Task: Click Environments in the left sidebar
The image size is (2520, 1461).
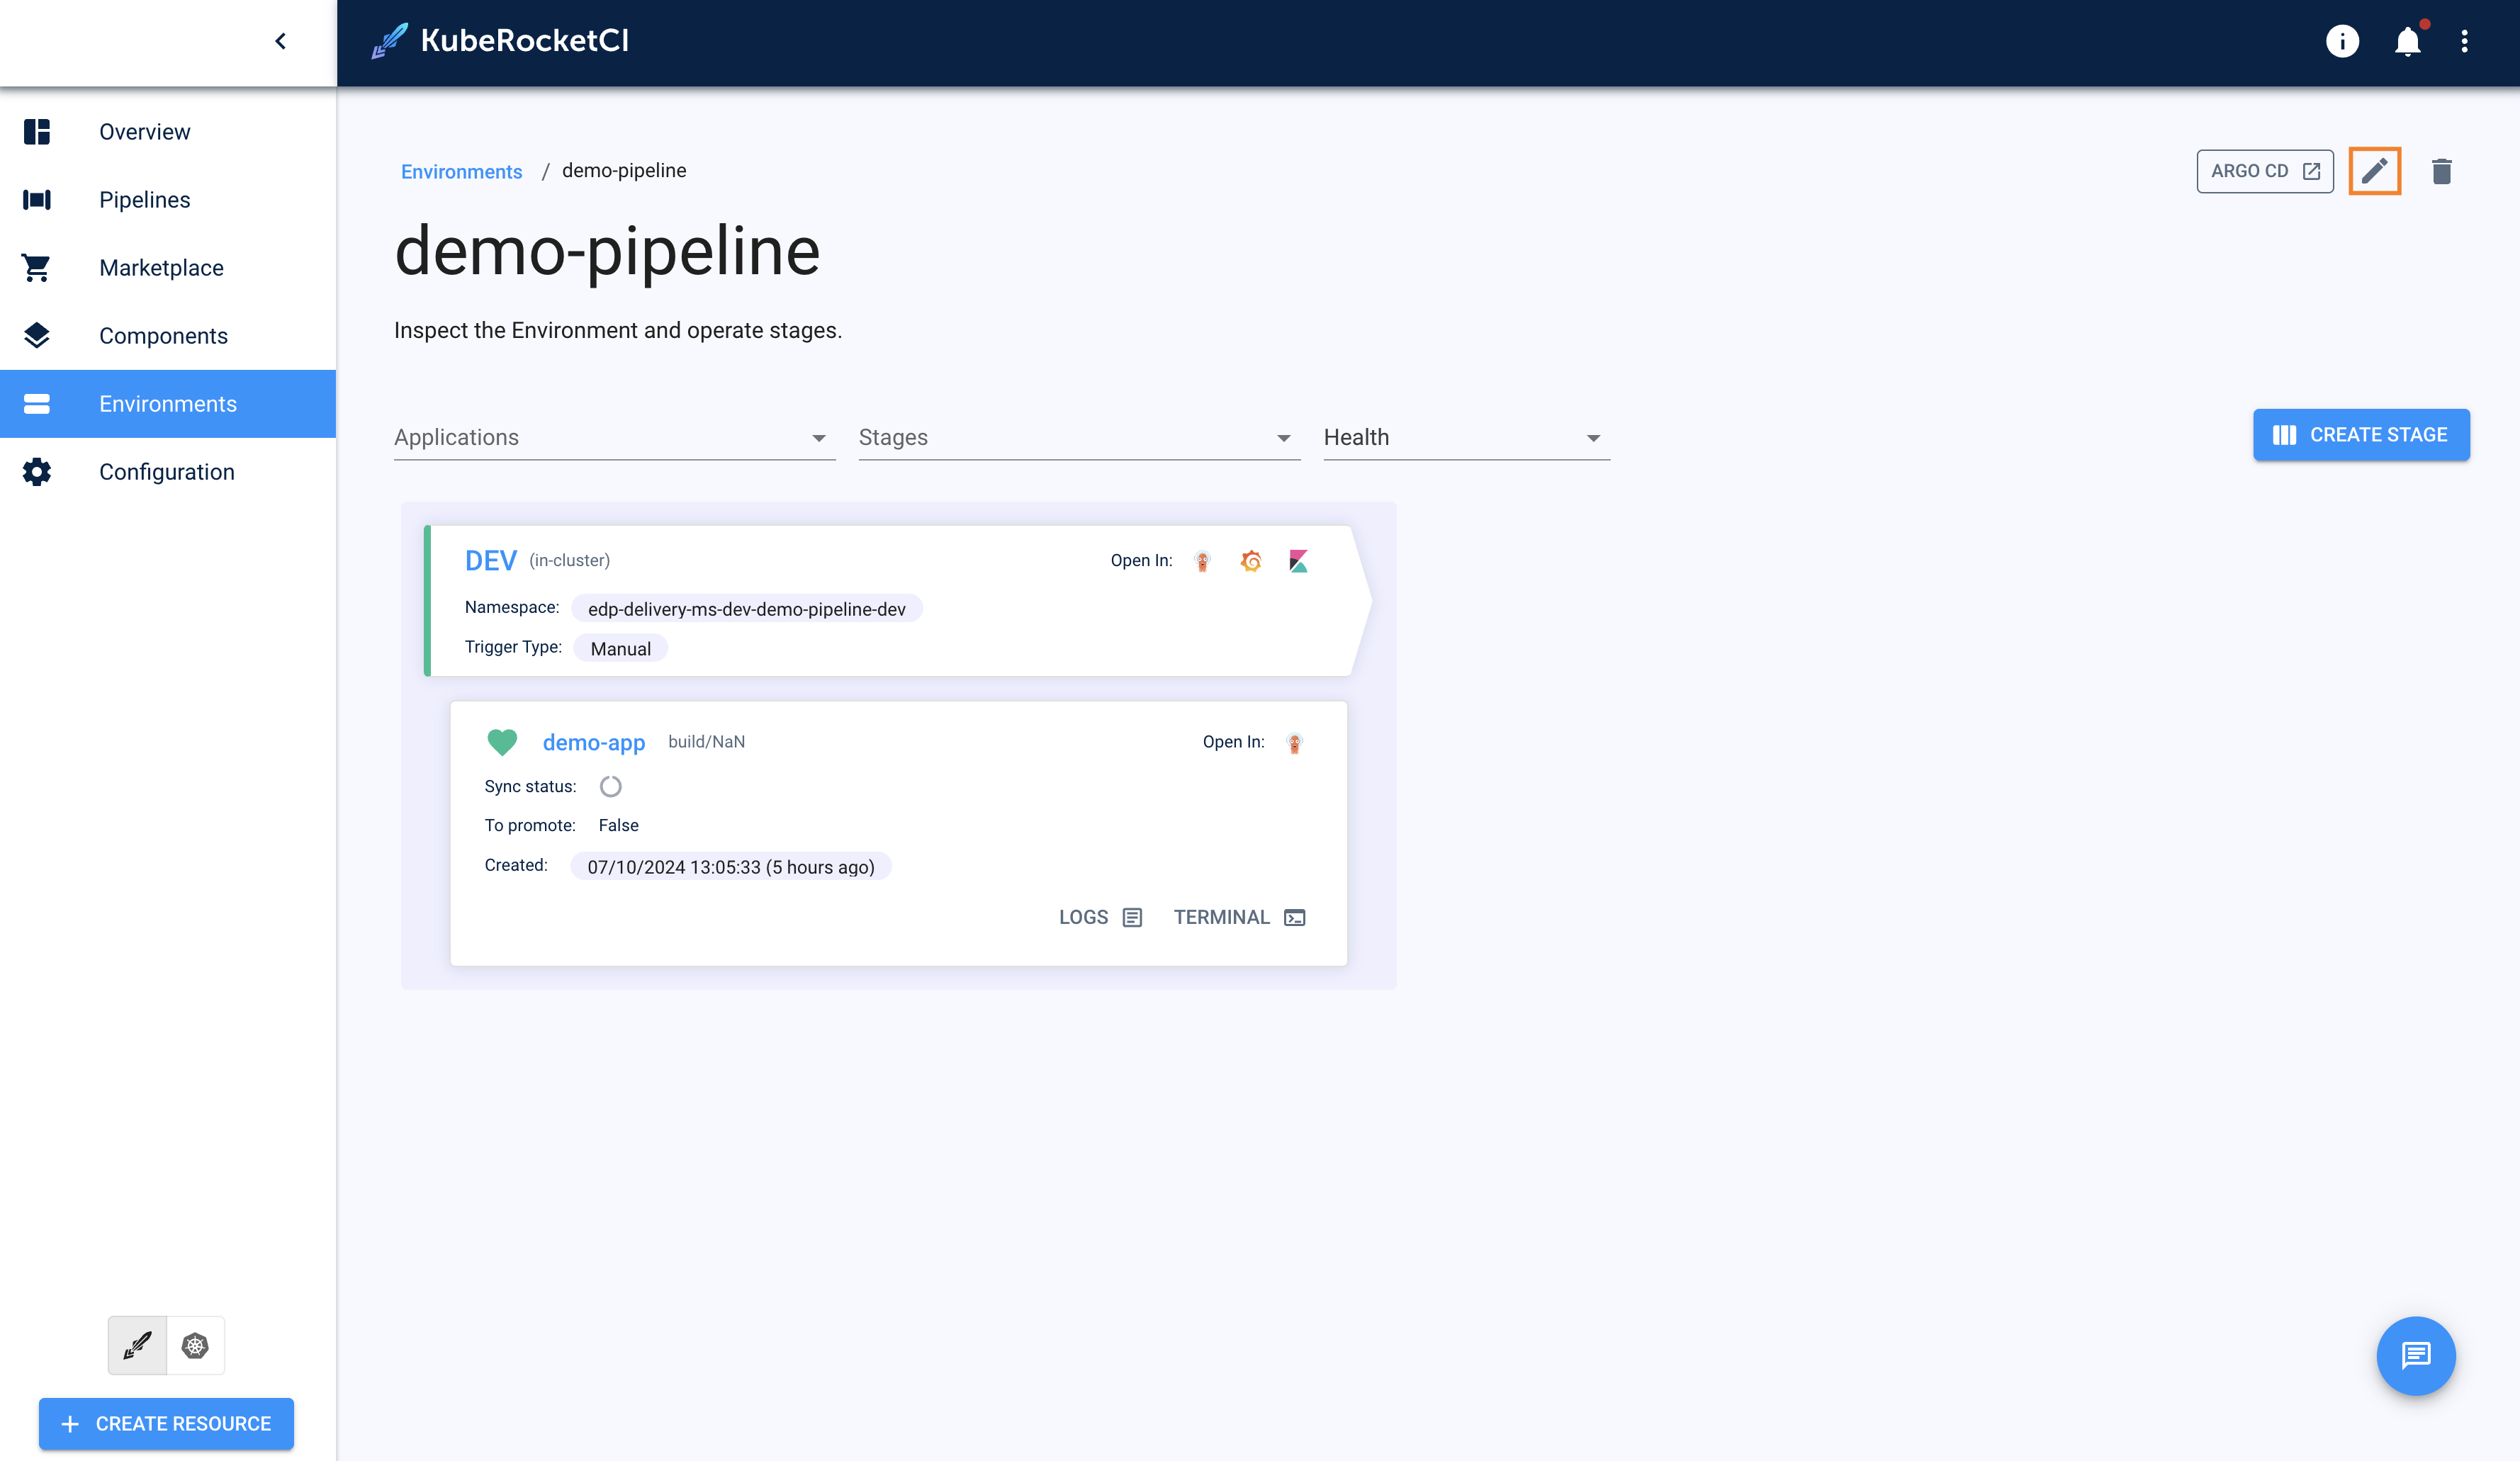Action: tap(167, 404)
